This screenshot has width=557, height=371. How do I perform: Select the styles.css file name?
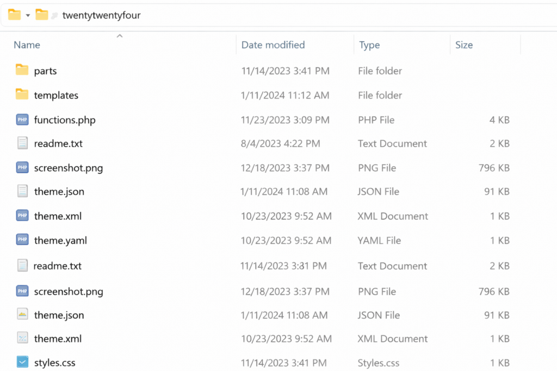pyautogui.click(x=54, y=363)
